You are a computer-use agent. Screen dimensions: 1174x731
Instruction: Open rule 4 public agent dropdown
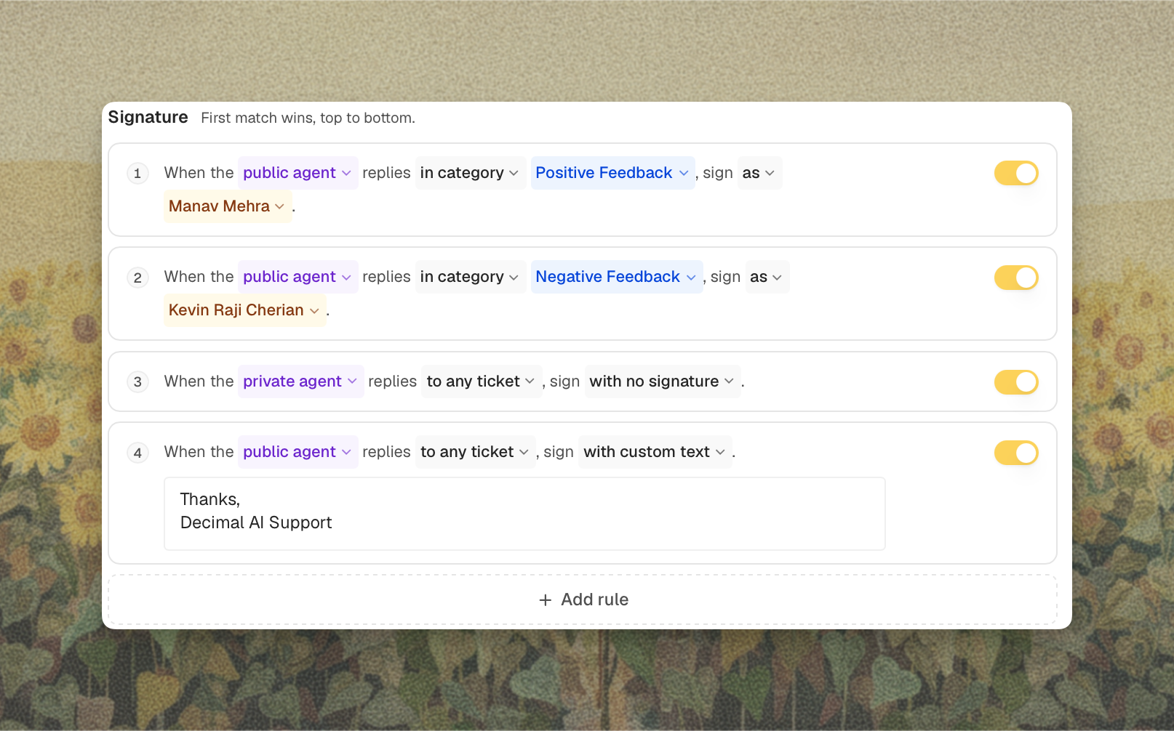pos(298,452)
